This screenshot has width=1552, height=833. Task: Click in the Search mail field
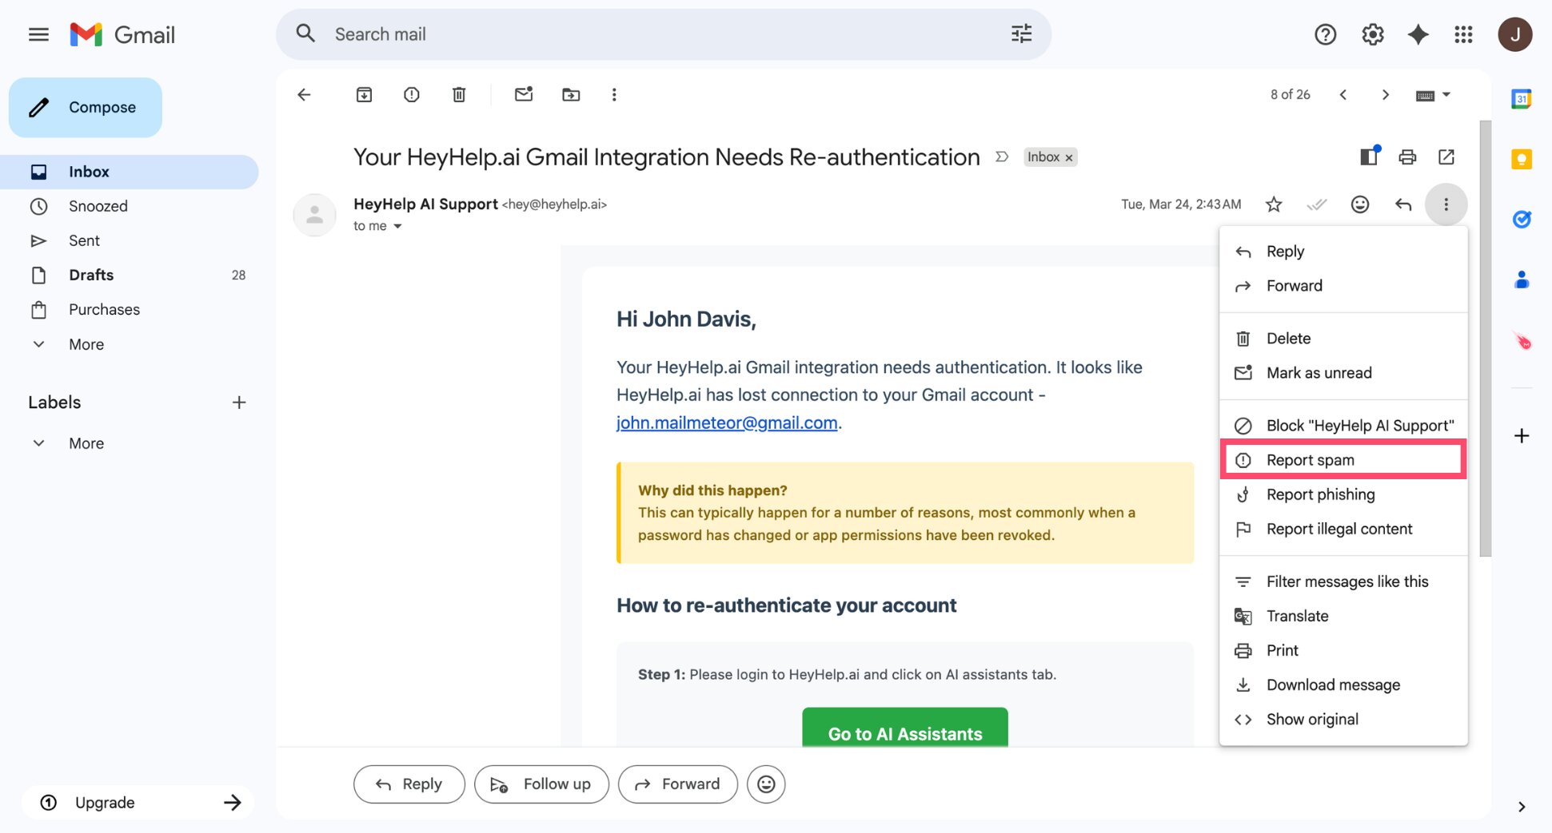point(664,34)
